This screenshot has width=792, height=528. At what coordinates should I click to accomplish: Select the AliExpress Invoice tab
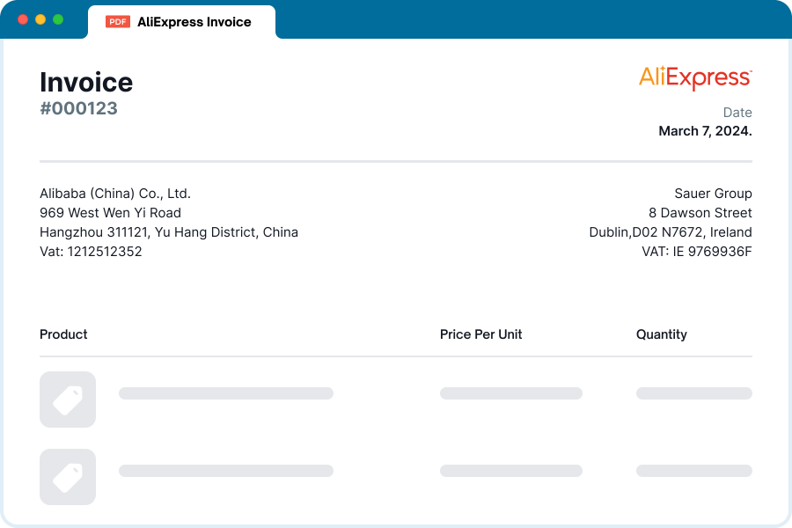[182, 22]
